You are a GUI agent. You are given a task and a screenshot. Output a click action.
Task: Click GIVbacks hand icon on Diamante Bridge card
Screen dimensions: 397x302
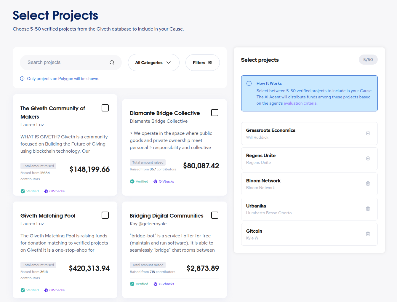(x=155, y=181)
